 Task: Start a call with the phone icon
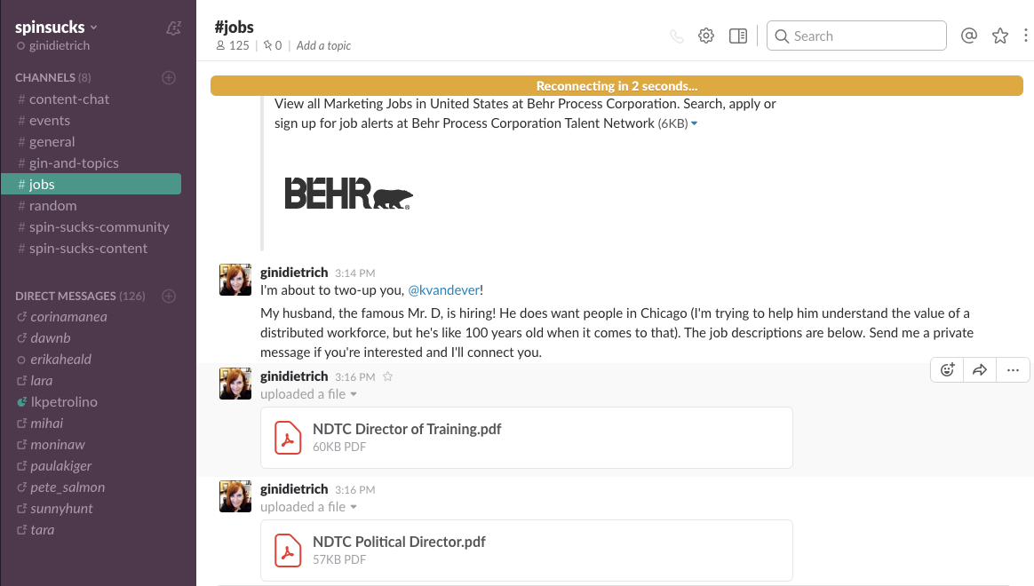tap(677, 36)
